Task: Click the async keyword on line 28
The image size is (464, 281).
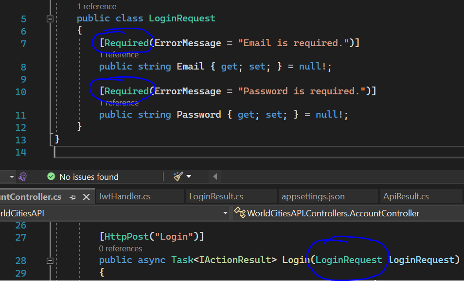Action: tap(152, 260)
